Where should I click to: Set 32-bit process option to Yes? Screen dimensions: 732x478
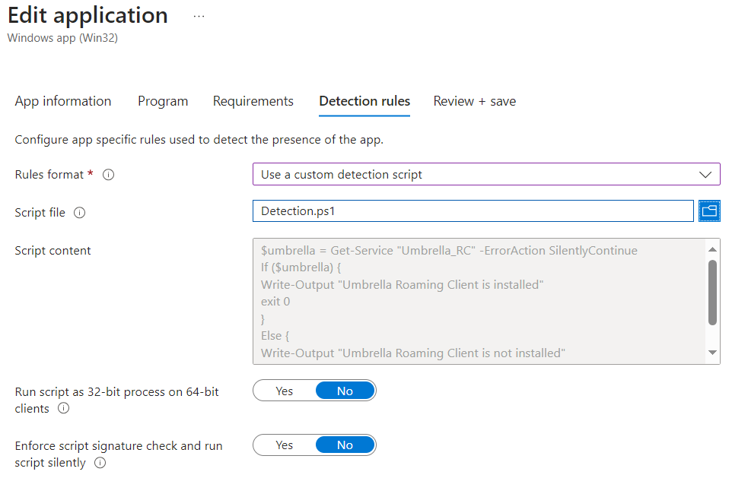click(x=284, y=391)
